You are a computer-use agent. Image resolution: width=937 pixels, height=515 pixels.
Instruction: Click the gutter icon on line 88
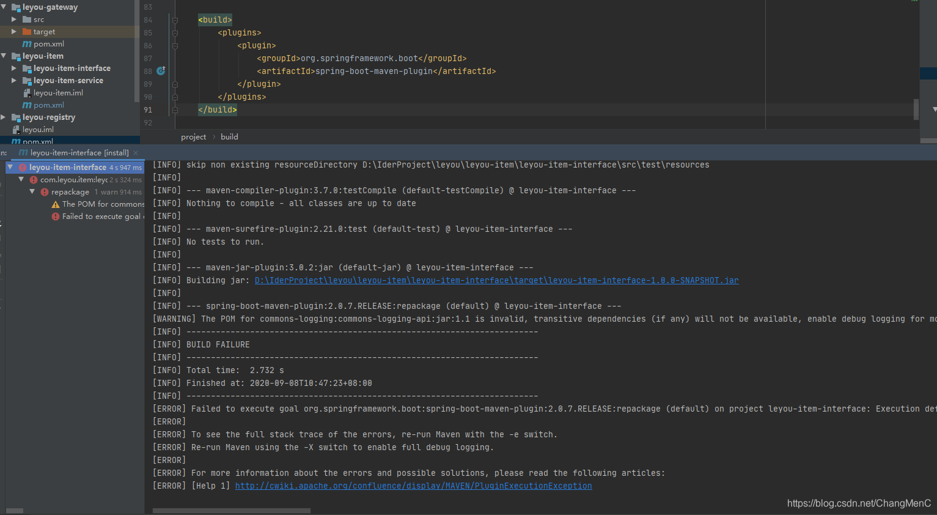(x=161, y=71)
